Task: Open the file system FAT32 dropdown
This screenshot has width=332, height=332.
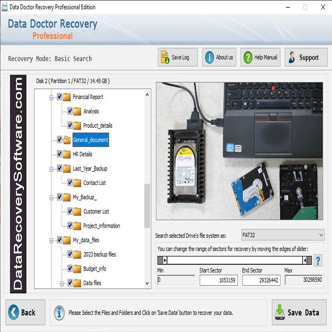Action: 283,235
